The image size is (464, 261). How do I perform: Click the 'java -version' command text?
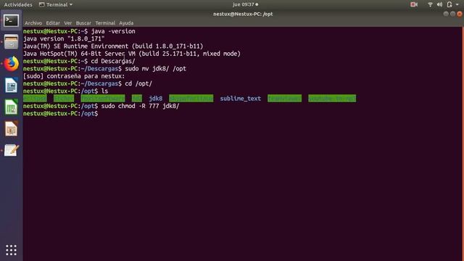click(x=113, y=31)
